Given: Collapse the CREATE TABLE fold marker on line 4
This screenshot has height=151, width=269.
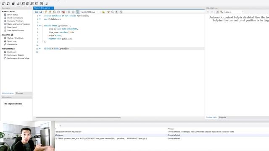Looking at the screenshot, I should click(42, 26).
